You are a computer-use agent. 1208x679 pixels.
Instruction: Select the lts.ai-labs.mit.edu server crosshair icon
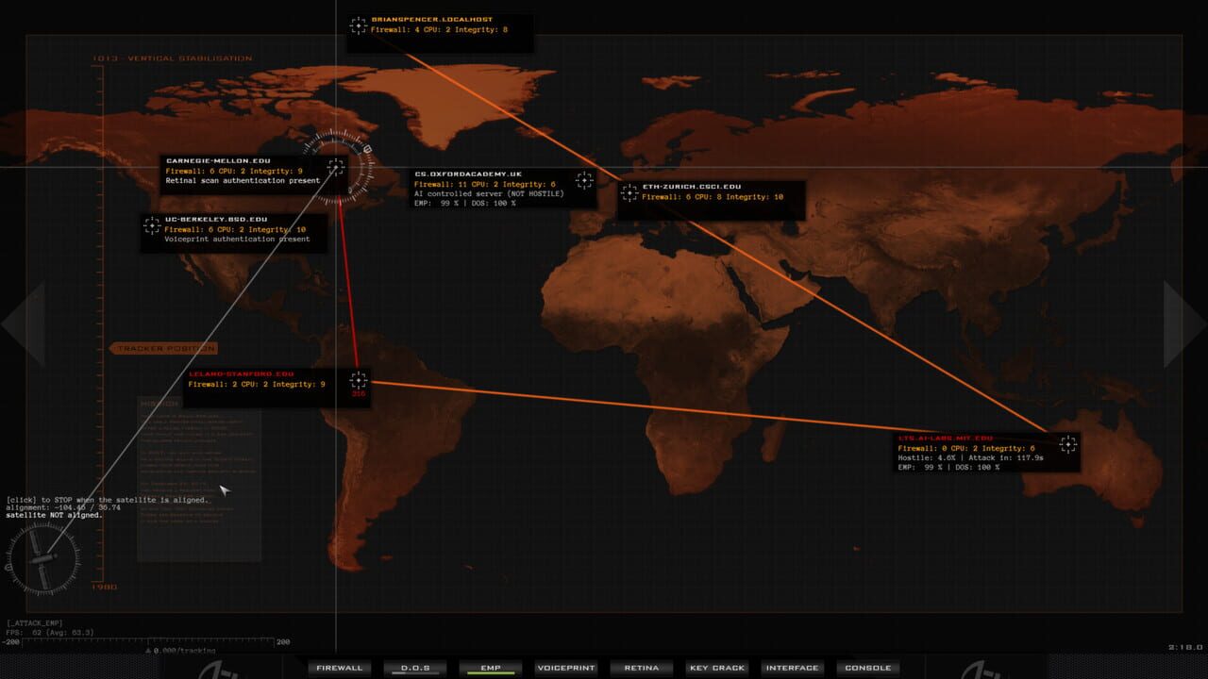(x=1067, y=444)
